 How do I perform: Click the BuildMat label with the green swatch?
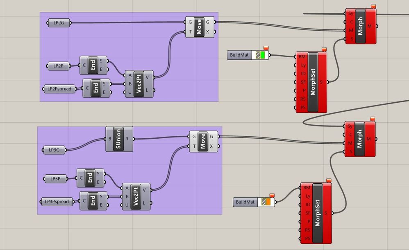point(239,55)
